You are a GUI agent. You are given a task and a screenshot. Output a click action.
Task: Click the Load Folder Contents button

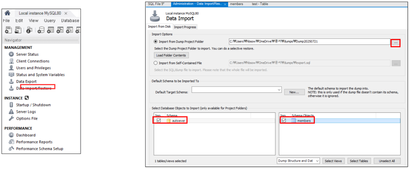(x=171, y=55)
